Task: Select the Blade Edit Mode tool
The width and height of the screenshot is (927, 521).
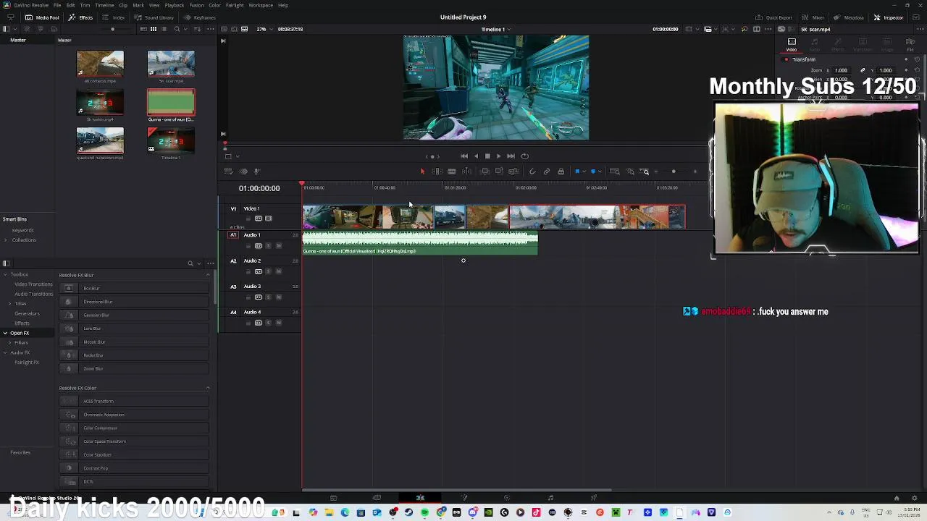Action: [x=466, y=171]
